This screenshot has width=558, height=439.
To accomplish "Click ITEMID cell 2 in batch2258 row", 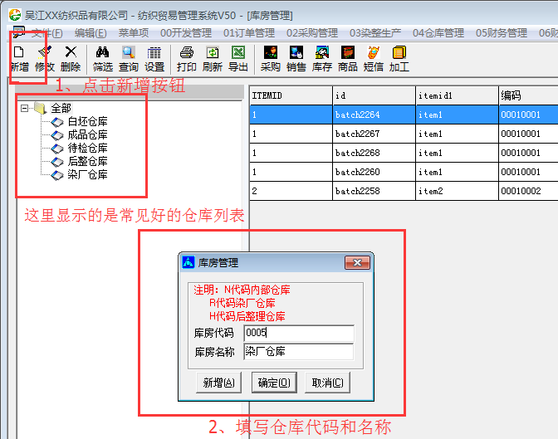I will [291, 191].
